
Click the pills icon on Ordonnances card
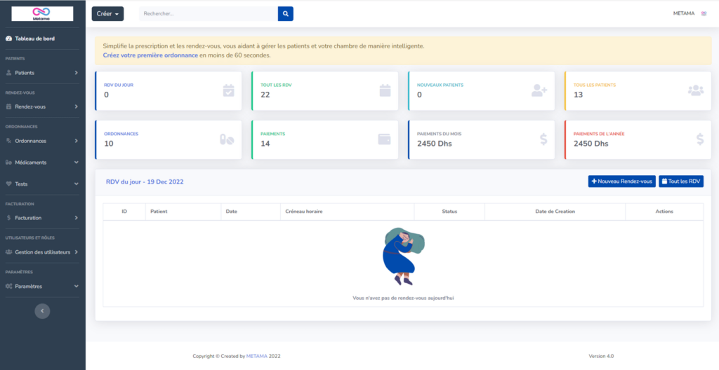click(227, 139)
